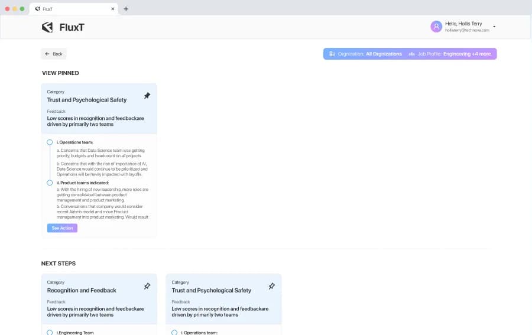Click the back arrow icon
This screenshot has width=532, height=335.
pyautogui.click(x=47, y=54)
